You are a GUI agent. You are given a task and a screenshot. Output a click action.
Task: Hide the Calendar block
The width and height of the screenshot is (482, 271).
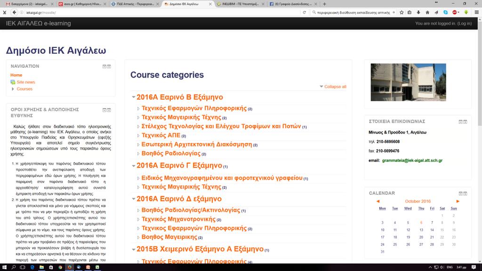pos(460,193)
